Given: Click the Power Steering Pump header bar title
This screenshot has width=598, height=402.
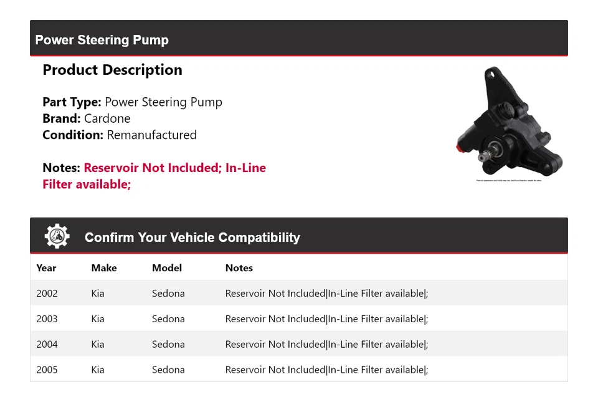Looking at the screenshot, I should point(102,40).
